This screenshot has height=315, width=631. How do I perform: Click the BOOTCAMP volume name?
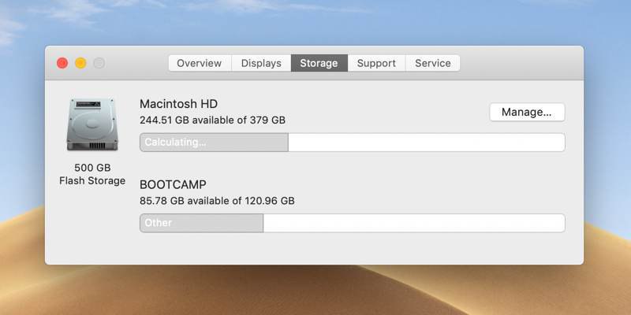click(173, 185)
